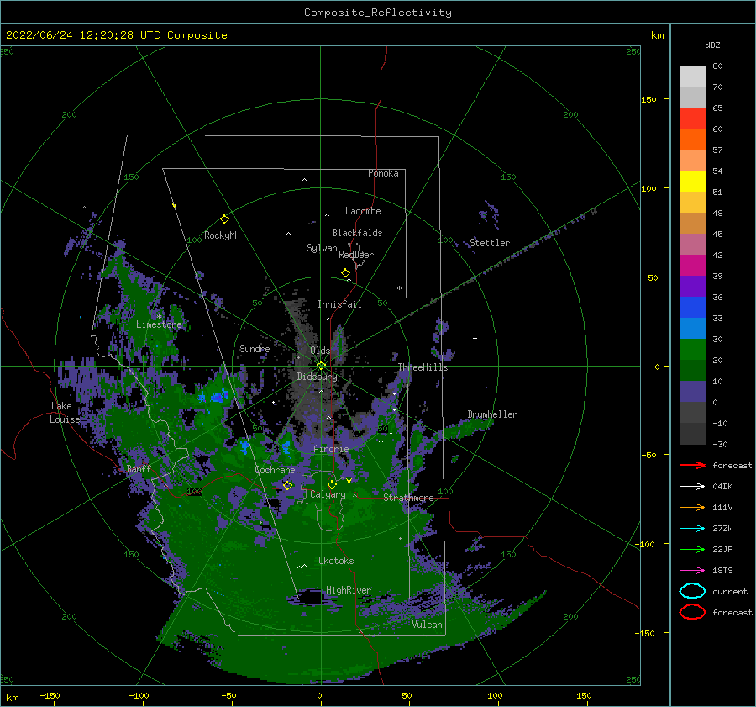This screenshot has width=756, height=707.
Task: Pick the pink 42 dBZ color swatch
Action: (x=692, y=244)
